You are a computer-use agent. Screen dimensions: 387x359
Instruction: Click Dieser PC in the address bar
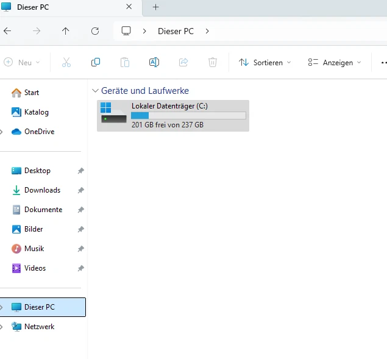pyautogui.click(x=176, y=31)
